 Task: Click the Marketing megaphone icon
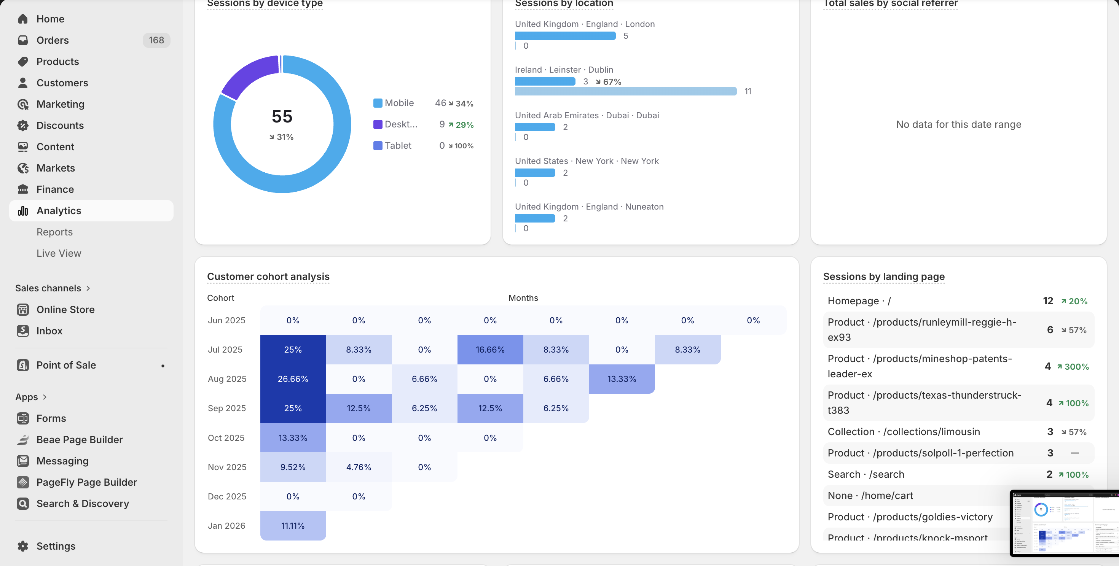coord(23,104)
